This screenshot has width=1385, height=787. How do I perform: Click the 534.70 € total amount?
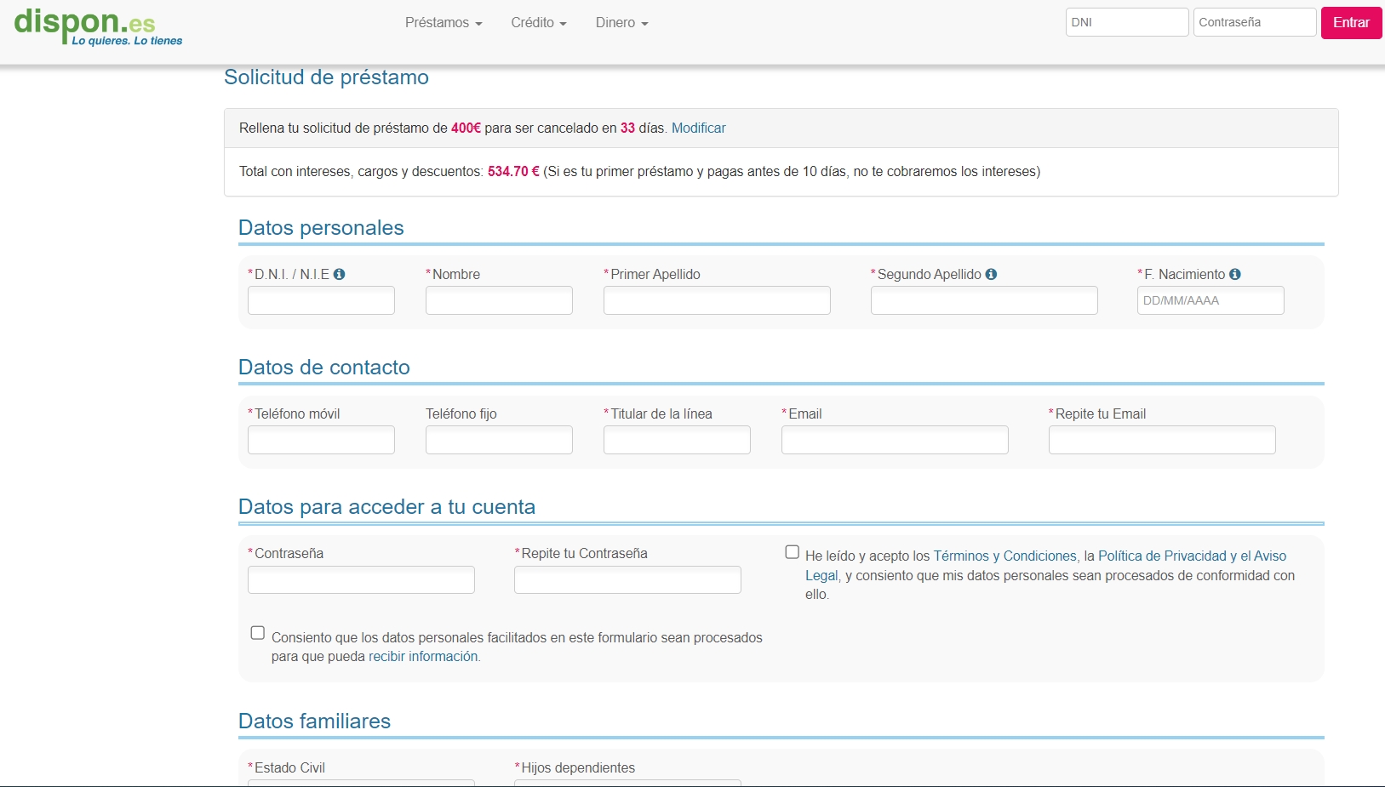click(x=513, y=171)
